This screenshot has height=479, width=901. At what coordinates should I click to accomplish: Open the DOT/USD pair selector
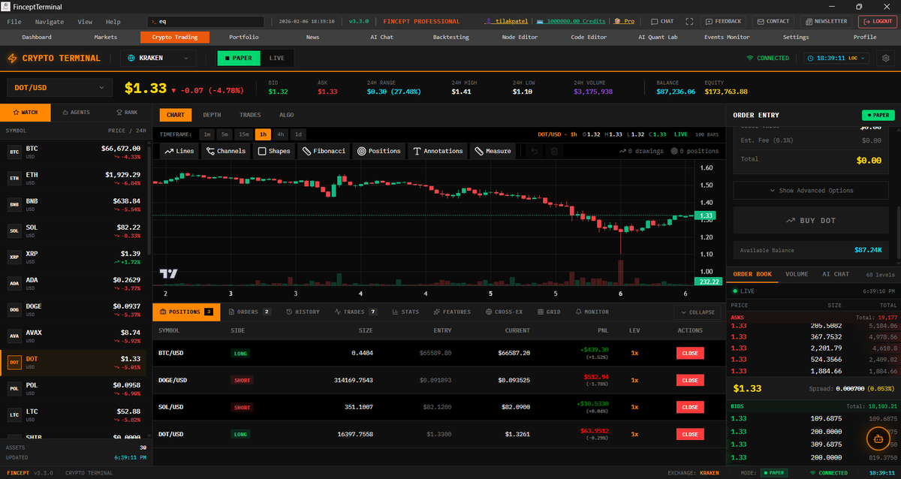tap(60, 88)
